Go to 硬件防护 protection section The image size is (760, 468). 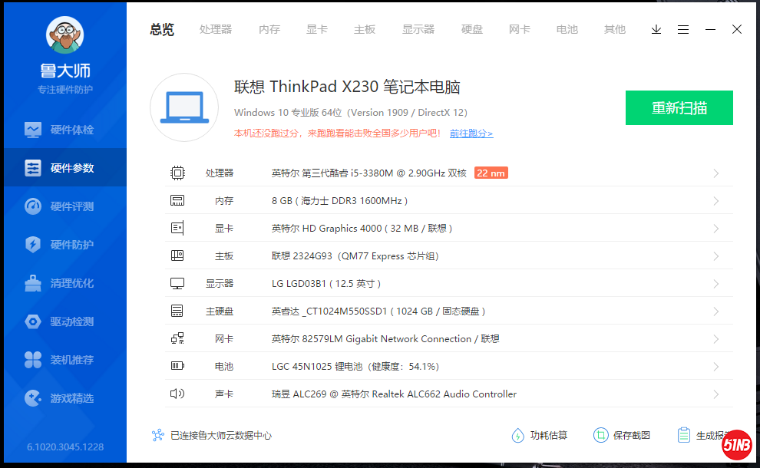point(65,245)
